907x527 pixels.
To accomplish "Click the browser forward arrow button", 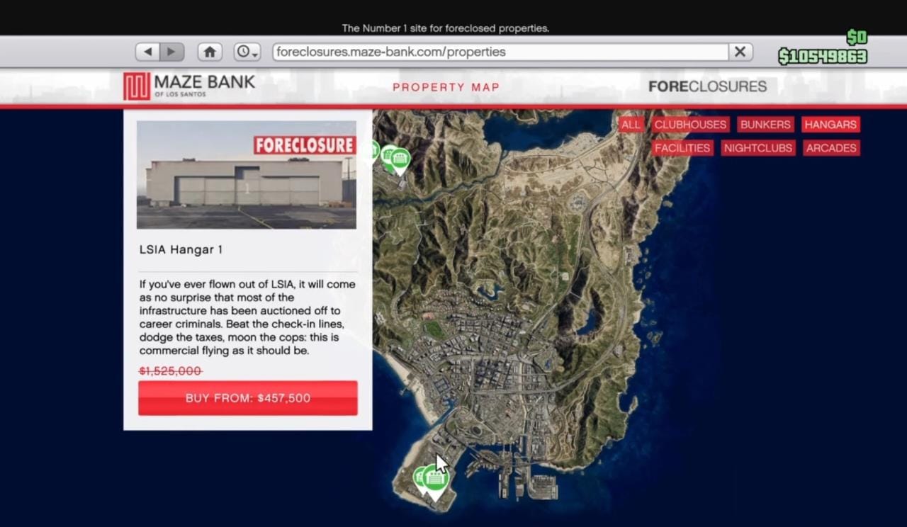I will 171,52.
